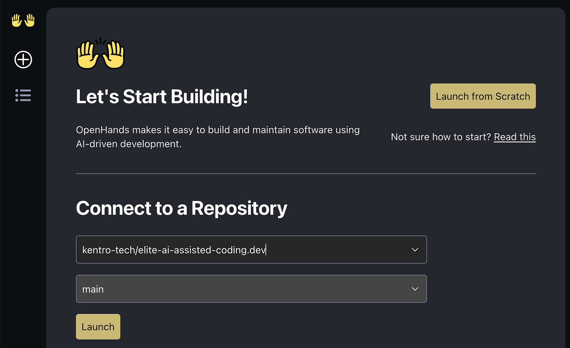Screen dimensions: 570x348
Task: Open conversations using the list sidebar icon
Action: [x=23, y=95]
